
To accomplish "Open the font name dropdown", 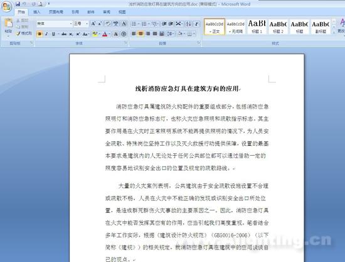I will coord(71,24).
